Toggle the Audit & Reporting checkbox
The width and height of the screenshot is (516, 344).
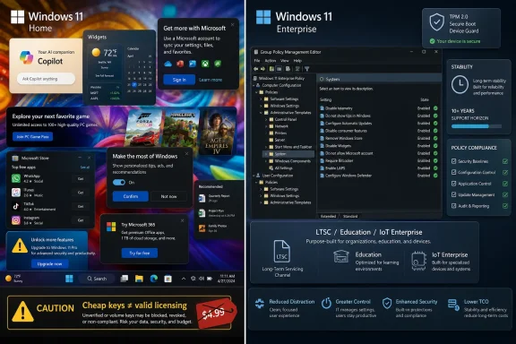point(454,206)
